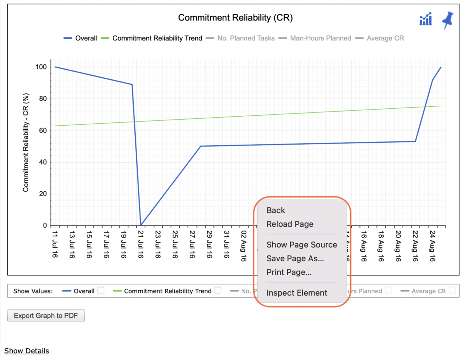Screen dimensions: 471x362
Task: Check the Man-Hours Planned values checkbox
Action: coord(388,290)
